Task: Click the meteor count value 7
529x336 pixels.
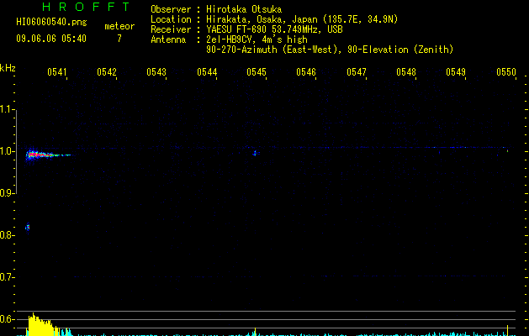Action: tap(119, 39)
